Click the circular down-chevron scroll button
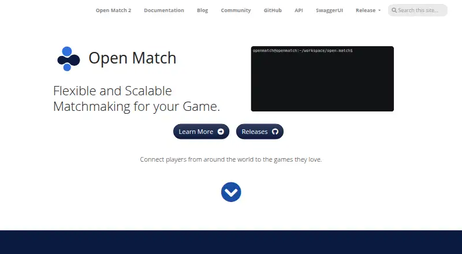 (x=231, y=192)
